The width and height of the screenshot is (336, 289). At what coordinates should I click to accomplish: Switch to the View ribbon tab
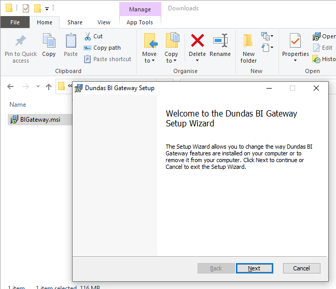click(x=104, y=22)
